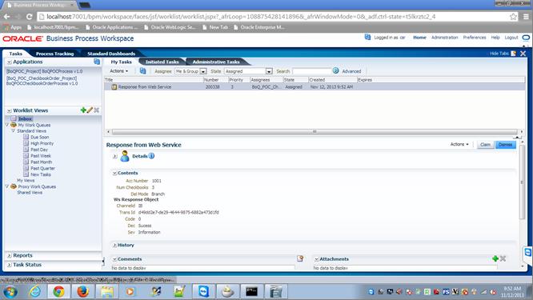Open Windows Start menu

10,292
